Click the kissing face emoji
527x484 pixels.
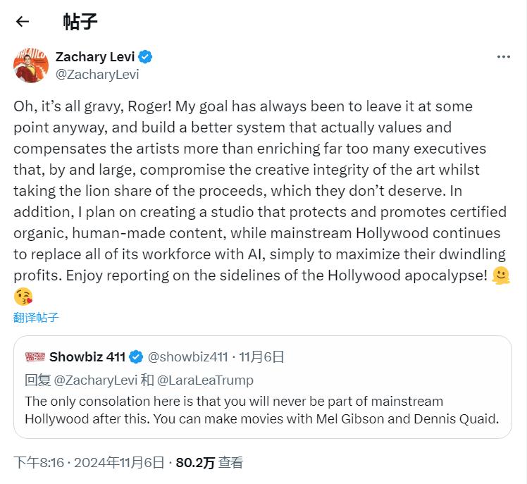tap(23, 296)
